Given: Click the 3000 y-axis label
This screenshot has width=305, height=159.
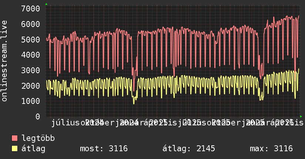Looking at the screenshot, I should click(x=31, y=70).
